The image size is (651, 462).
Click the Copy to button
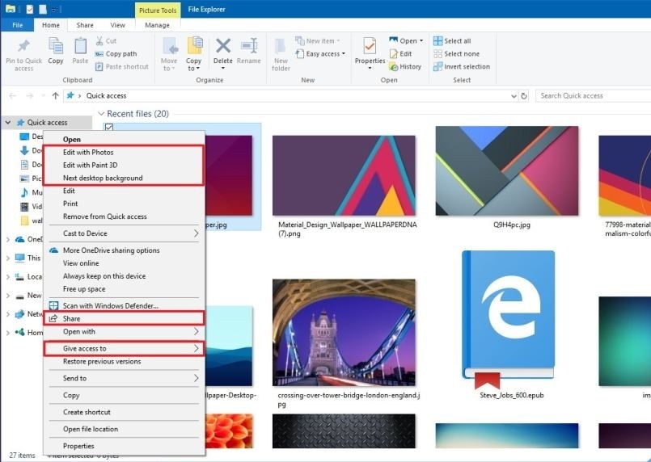pyautogui.click(x=193, y=54)
